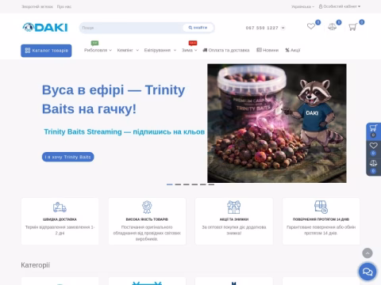Screen dimensions: 381x285
Task: Click the quality badge ribbon icon
Action: 147,207
